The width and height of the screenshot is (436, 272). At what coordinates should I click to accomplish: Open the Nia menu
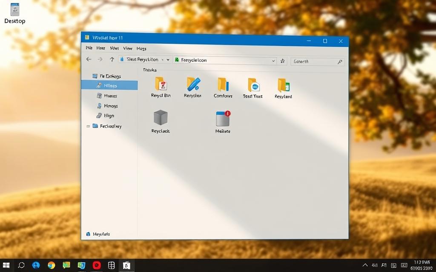pos(89,48)
